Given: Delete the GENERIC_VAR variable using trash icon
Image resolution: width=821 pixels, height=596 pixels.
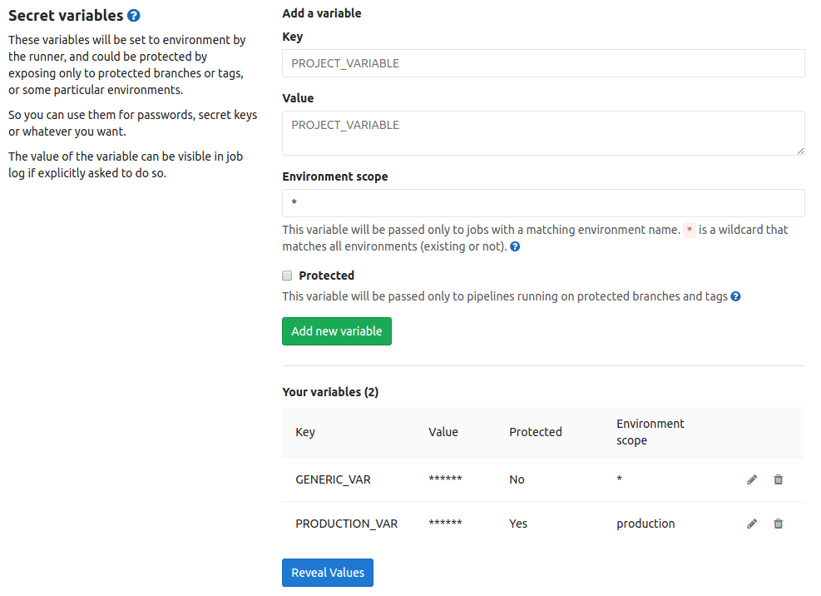Looking at the screenshot, I should coord(779,479).
